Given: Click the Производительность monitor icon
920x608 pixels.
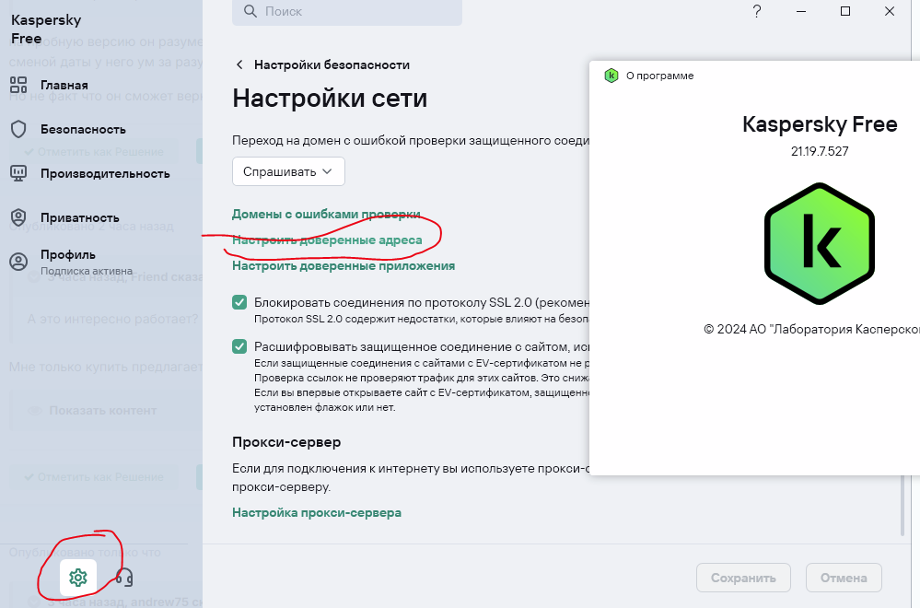Looking at the screenshot, I should point(18,173).
